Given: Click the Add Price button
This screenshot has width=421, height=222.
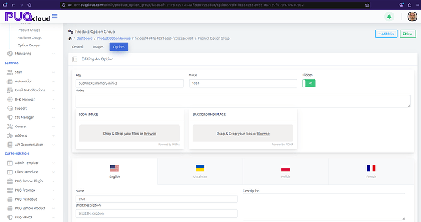Looking at the screenshot, I should click(x=386, y=34).
